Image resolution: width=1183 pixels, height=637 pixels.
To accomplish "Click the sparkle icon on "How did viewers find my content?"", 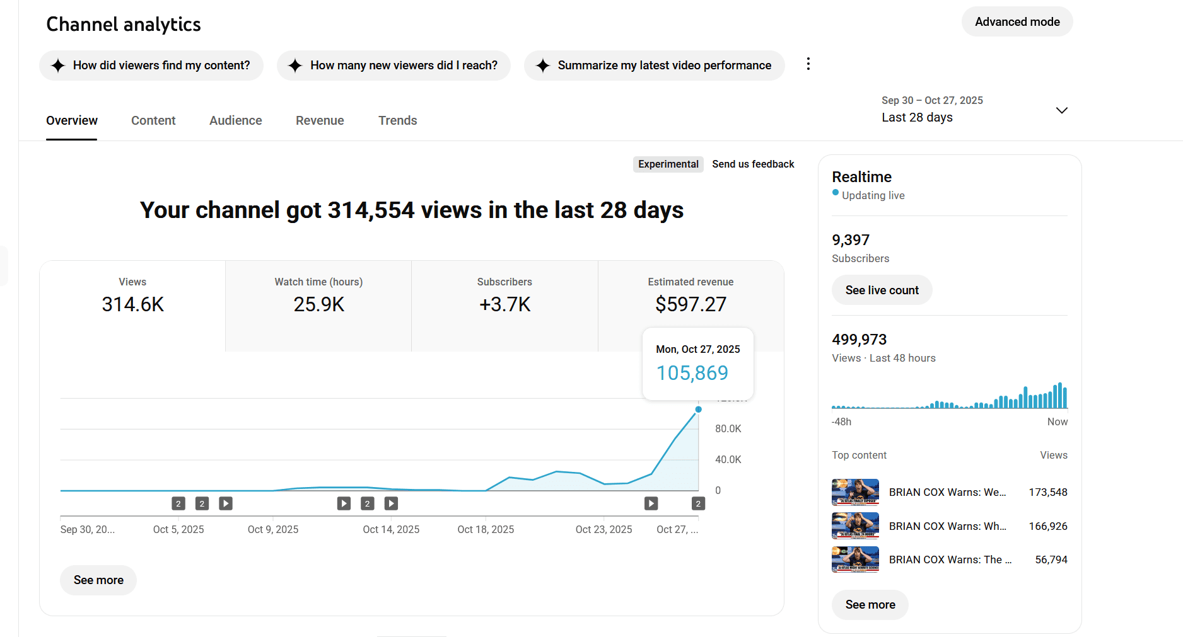I will click(x=57, y=65).
